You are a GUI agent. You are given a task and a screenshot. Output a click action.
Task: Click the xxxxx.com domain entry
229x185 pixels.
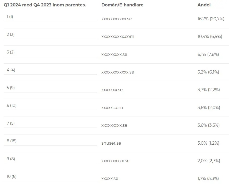pos(112,108)
